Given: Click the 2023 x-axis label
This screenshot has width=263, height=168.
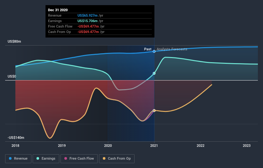Looking at the screenshot, I should pos(247,146).
